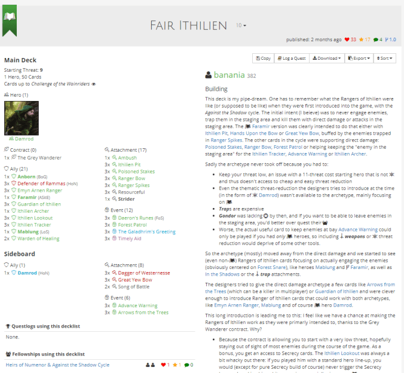Click the two-players icon in fellowship row
Viewport: 404px width, 373px height.
click(x=150, y=365)
